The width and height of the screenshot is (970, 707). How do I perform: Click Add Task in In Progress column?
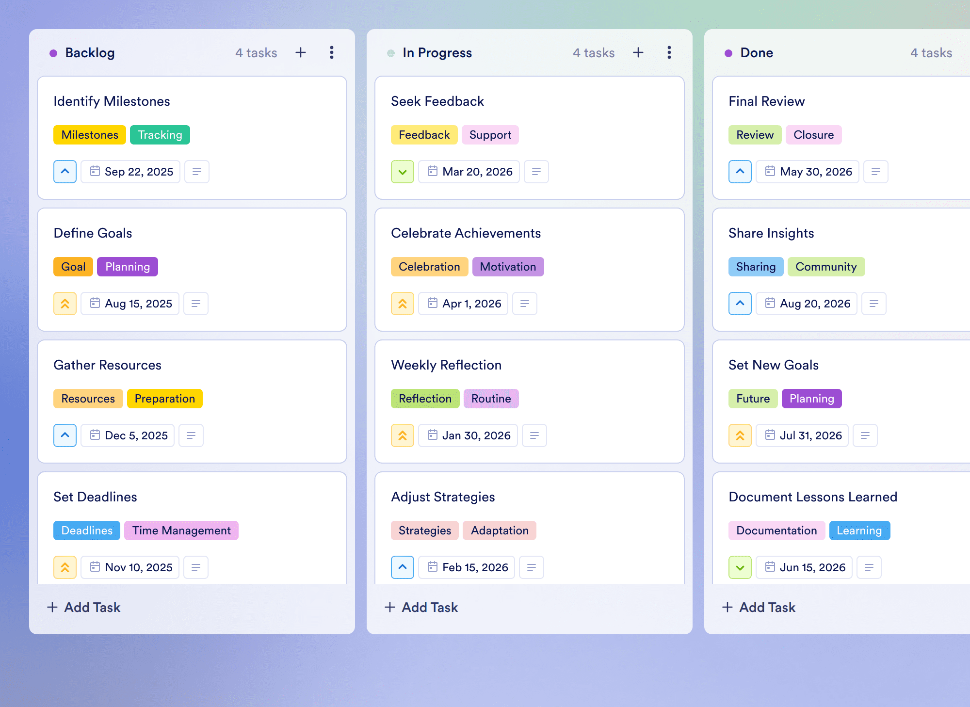point(421,607)
